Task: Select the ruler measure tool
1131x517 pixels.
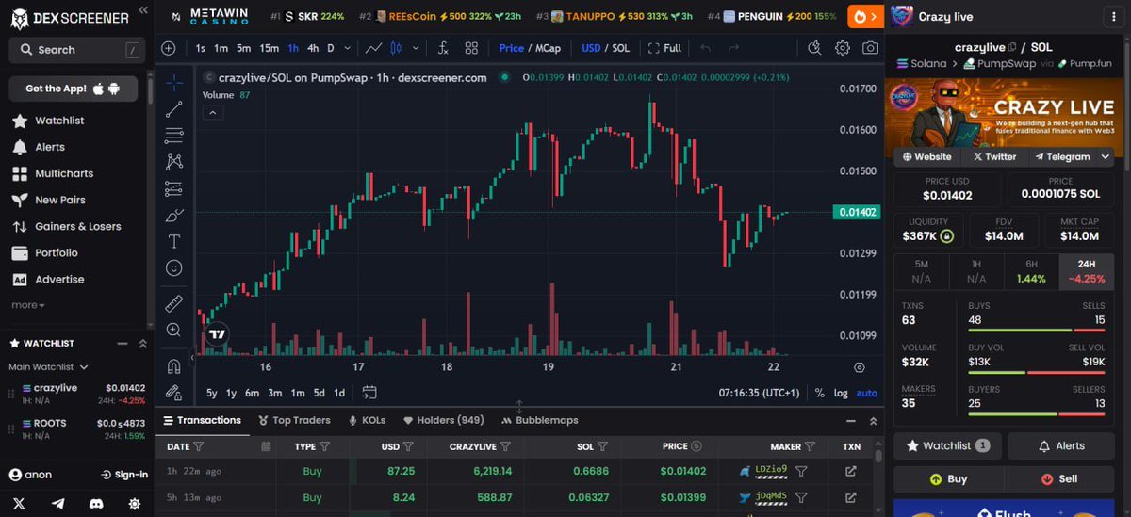Action: coord(173,303)
